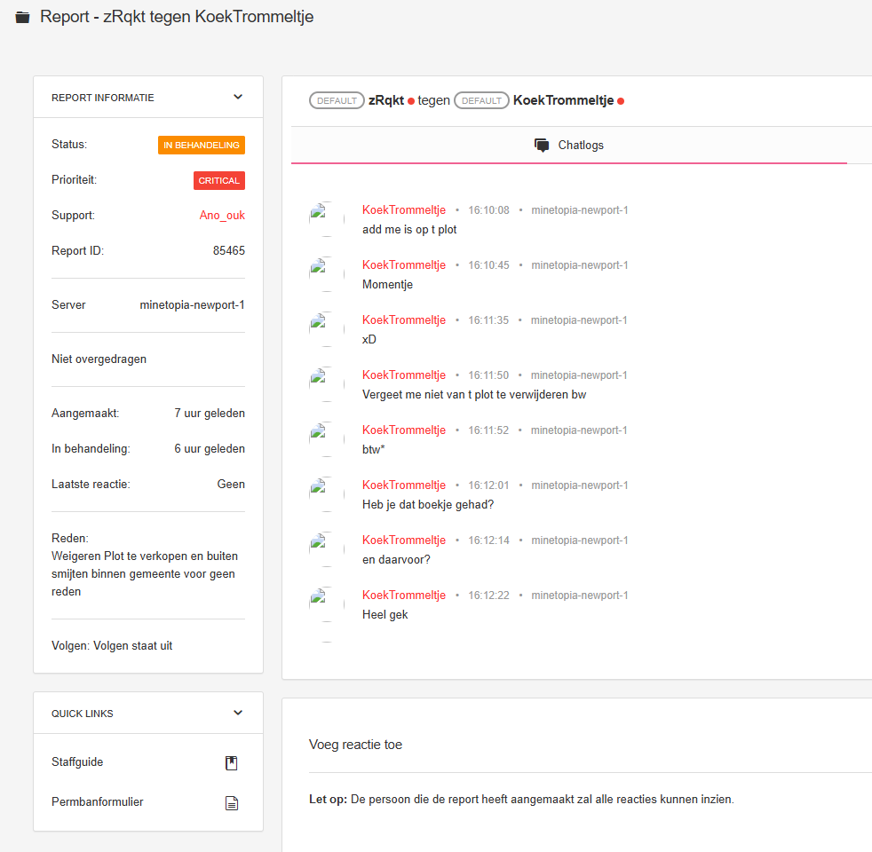
Task: Toggle the 'Volgen staat uit' follow setting
Action: pyautogui.click(x=132, y=645)
